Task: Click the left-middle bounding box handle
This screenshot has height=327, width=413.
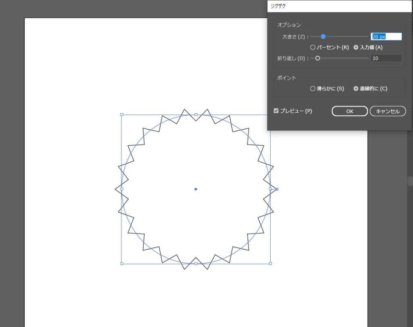Action: click(x=122, y=189)
